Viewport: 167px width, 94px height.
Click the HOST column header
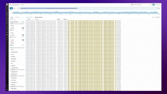click(37, 19)
